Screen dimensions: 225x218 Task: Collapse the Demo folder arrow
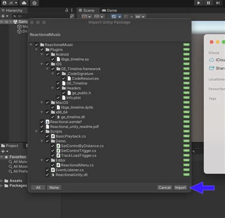[42, 141]
